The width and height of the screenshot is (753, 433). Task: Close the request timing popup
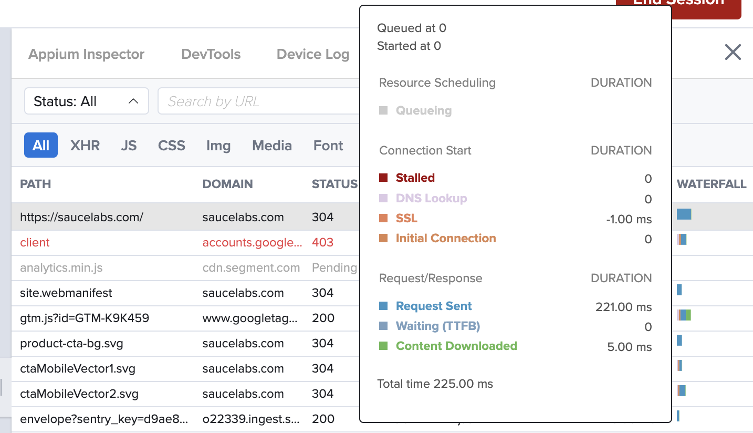(733, 52)
